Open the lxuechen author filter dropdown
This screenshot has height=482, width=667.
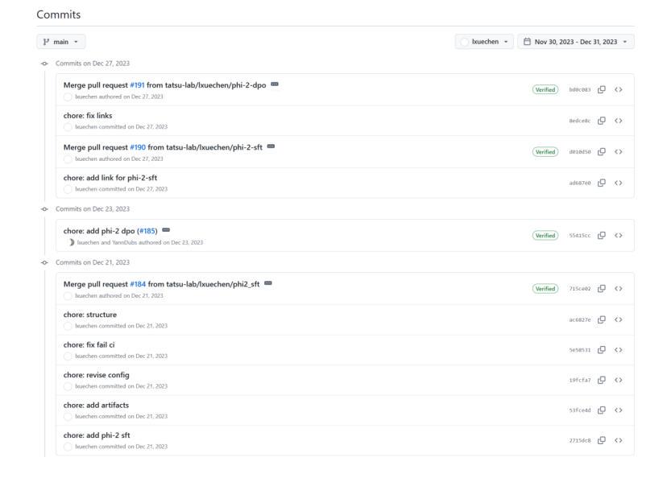click(x=483, y=41)
